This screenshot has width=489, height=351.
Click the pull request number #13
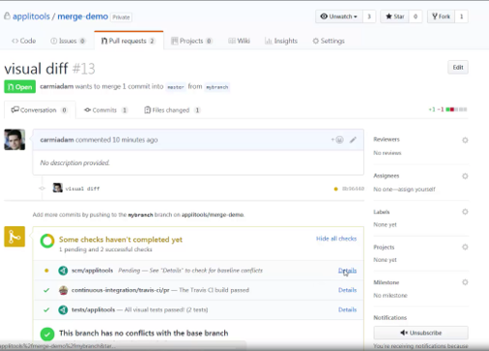tap(84, 69)
